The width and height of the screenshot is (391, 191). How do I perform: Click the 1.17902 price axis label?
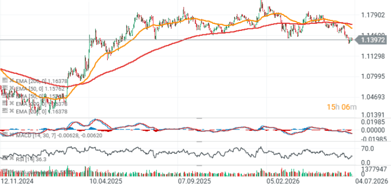(x=373, y=16)
